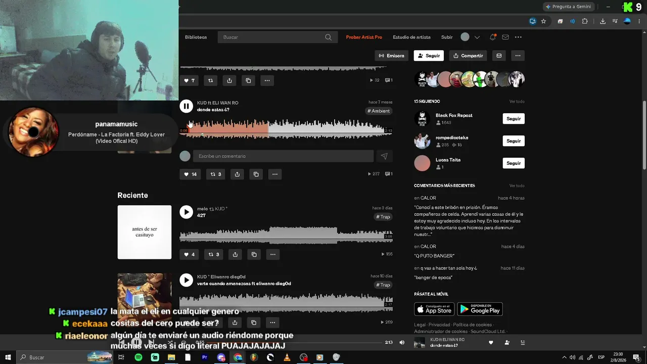Expand the user avatar menu chevron
This screenshot has height=364, width=647.
pos(477,37)
